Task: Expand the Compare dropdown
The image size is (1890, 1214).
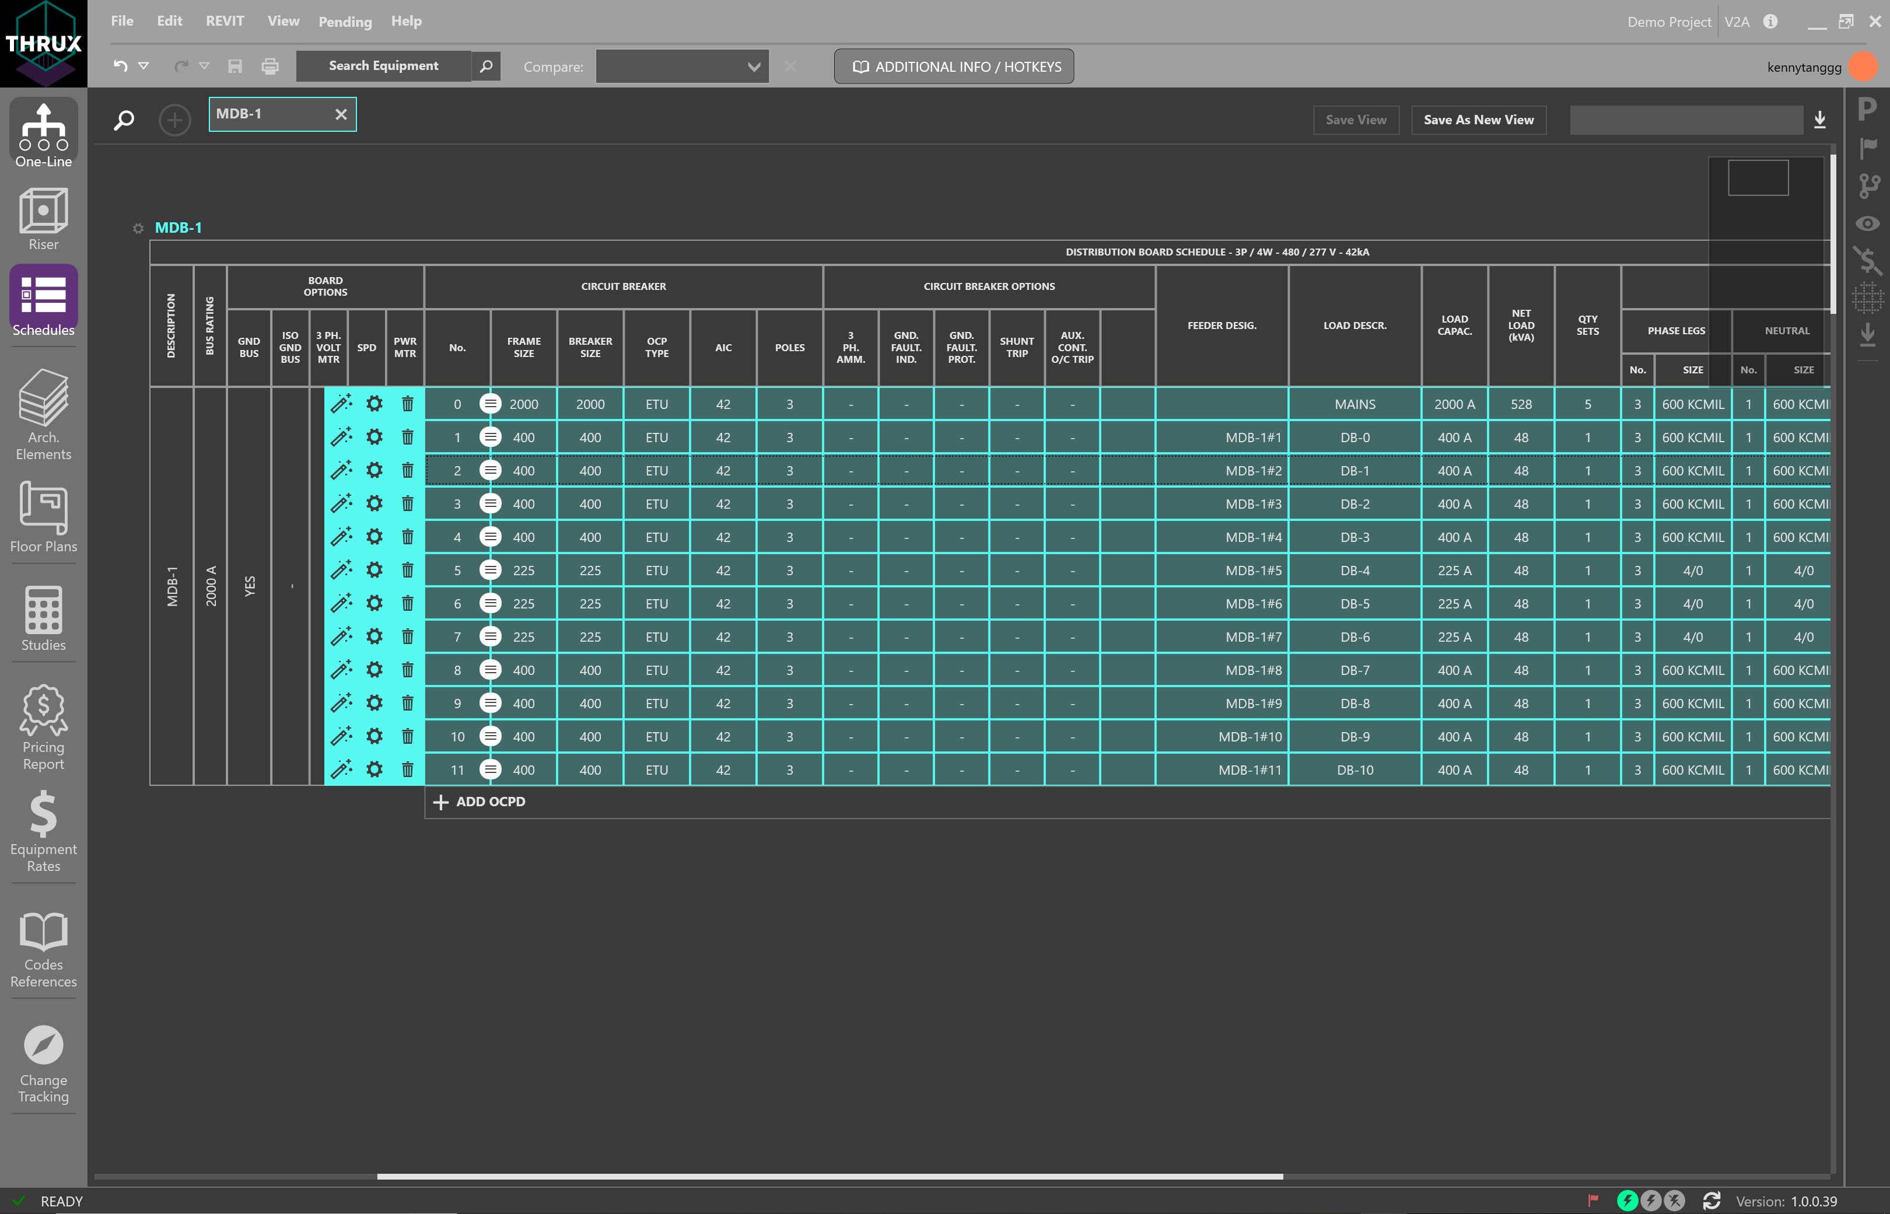Action: (754, 67)
